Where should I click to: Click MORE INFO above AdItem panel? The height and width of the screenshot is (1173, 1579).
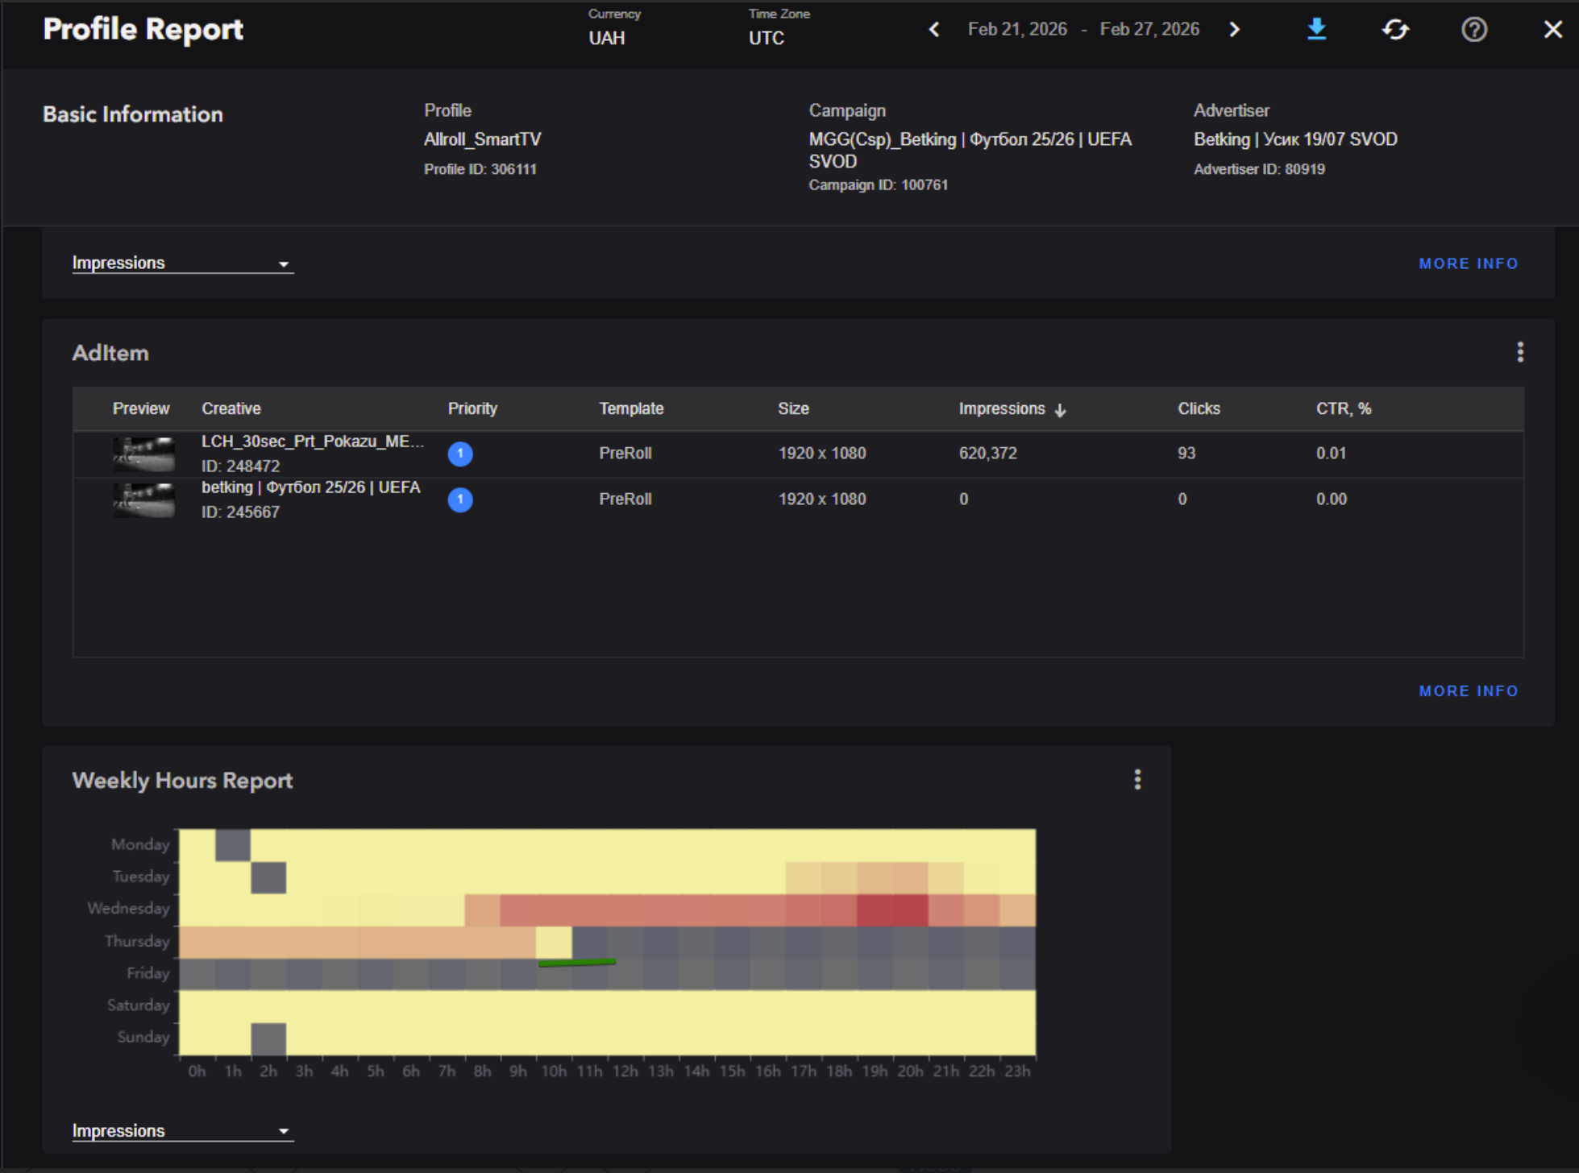click(x=1468, y=263)
